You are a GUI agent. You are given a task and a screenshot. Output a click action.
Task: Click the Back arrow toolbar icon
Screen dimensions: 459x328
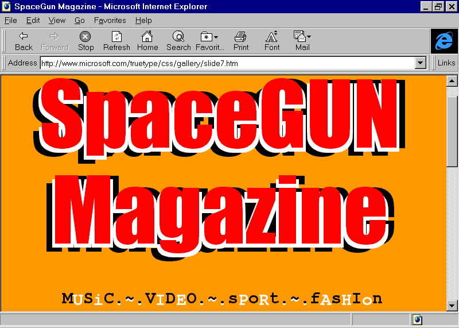click(x=24, y=37)
